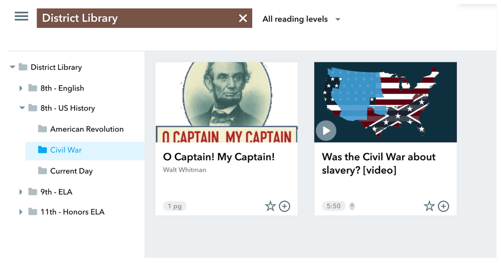Favorite O Captain! My Captain! with star
The image size is (501, 263).
[x=270, y=206]
